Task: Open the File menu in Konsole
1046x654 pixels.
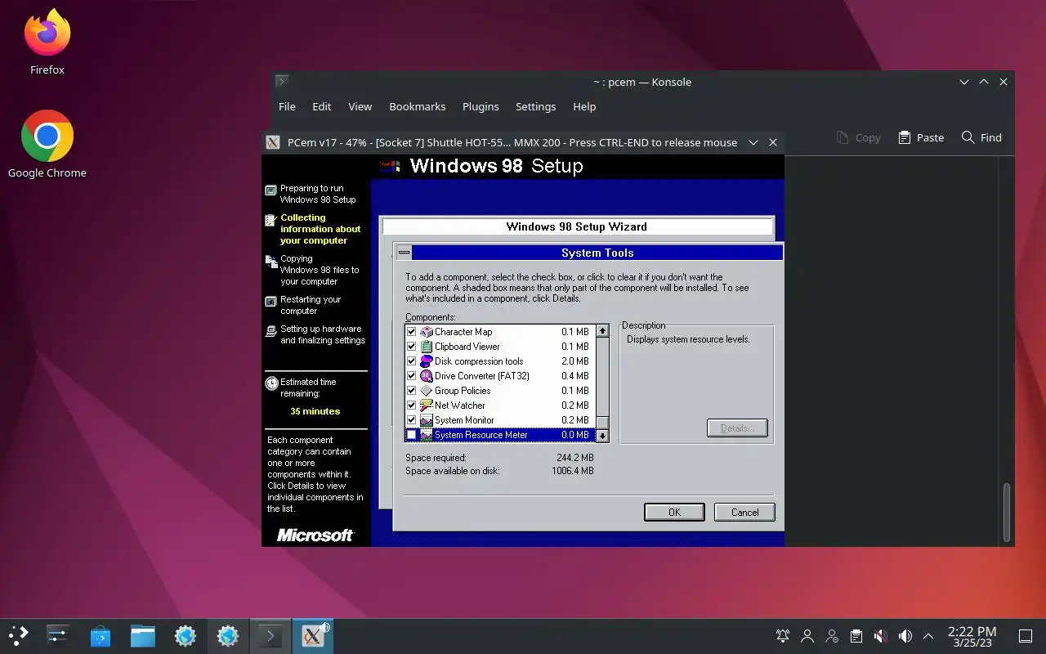Action: point(287,106)
